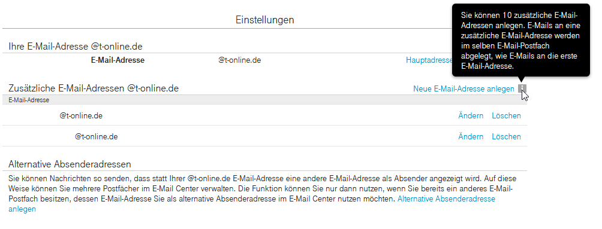
Task: Click the Hauptadresse link in main address row
Action: click(x=429, y=60)
